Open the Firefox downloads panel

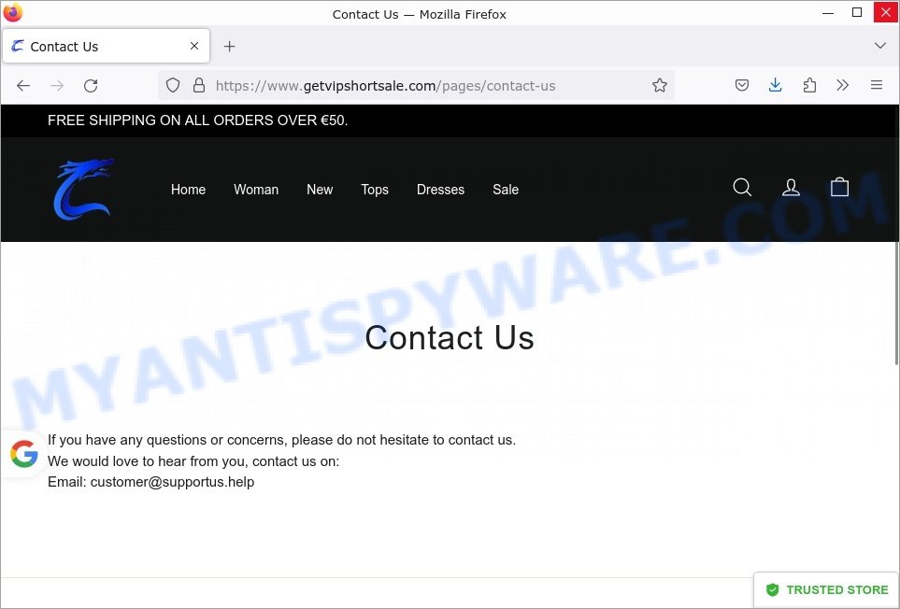(x=775, y=85)
